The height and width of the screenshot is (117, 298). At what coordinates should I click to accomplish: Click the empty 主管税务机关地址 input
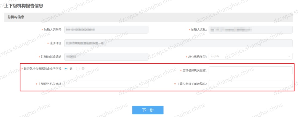pyautogui.click(x=106, y=84)
